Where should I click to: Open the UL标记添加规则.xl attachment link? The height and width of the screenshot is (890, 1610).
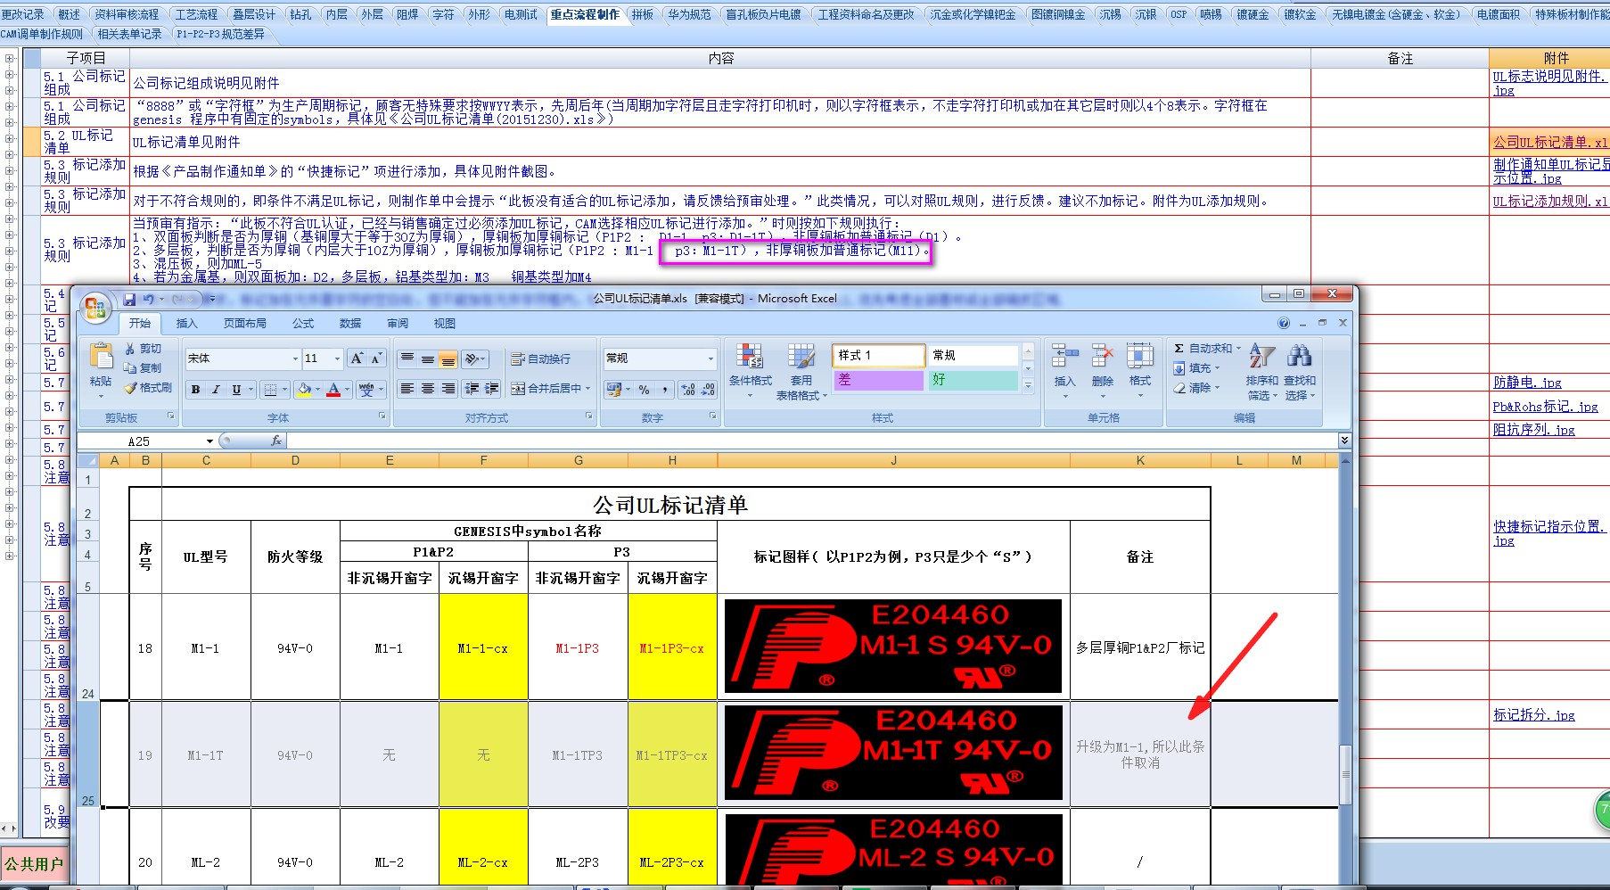pyautogui.click(x=1550, y=201)
